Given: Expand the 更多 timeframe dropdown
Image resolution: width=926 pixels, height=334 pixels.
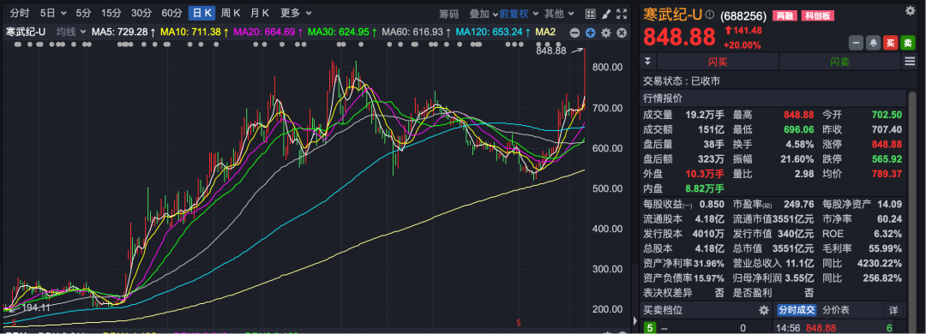Looking at the screenshot, I should pos(296,13).
